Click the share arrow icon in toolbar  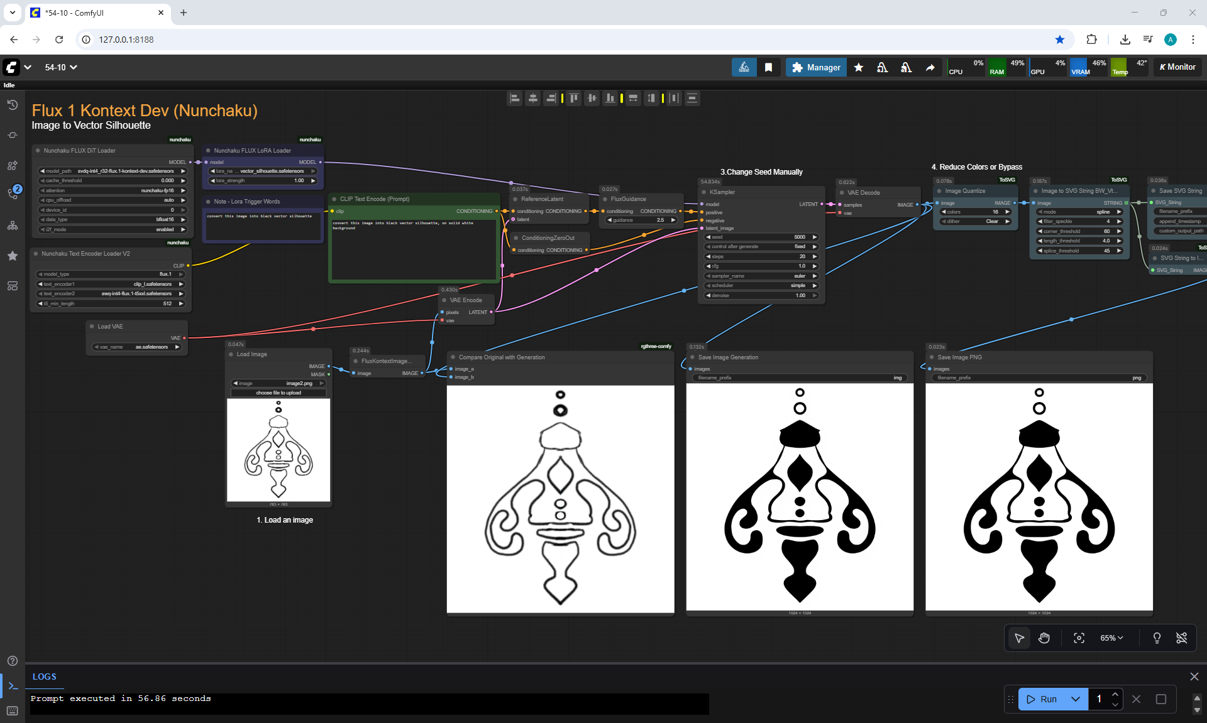[x=930, y=67]
